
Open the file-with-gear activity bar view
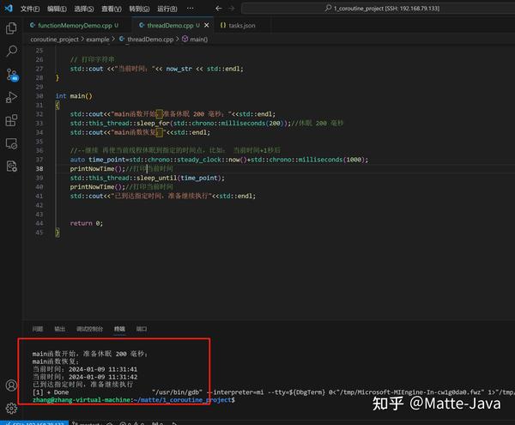(11, 167)
